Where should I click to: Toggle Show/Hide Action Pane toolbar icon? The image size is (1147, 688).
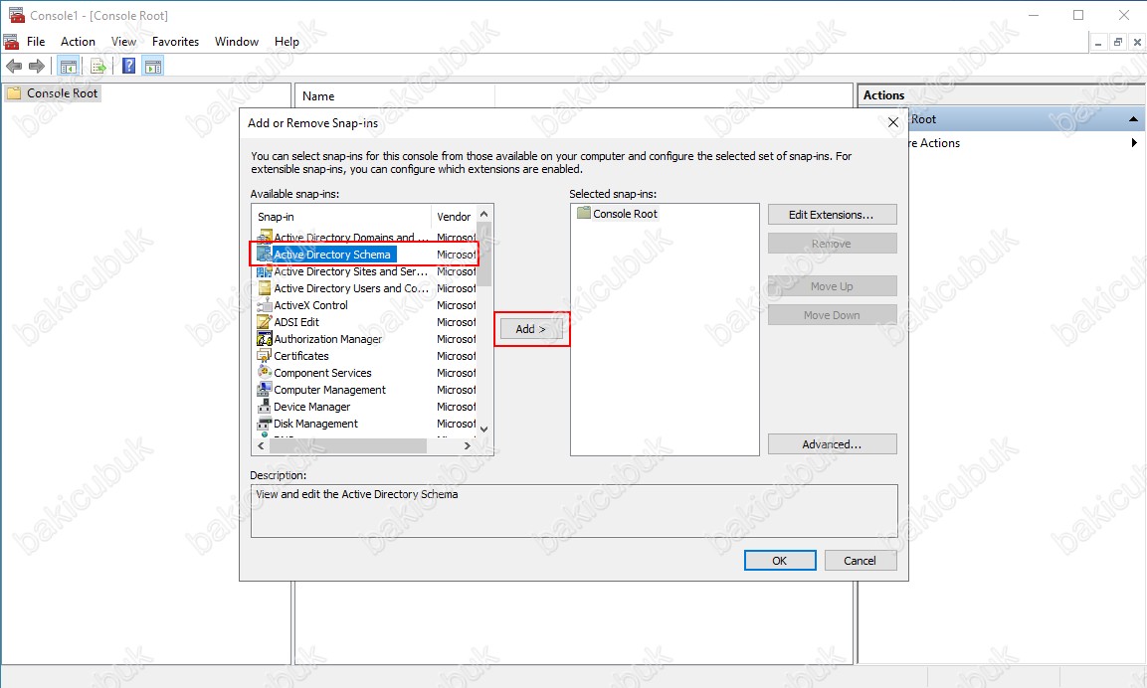153,67
